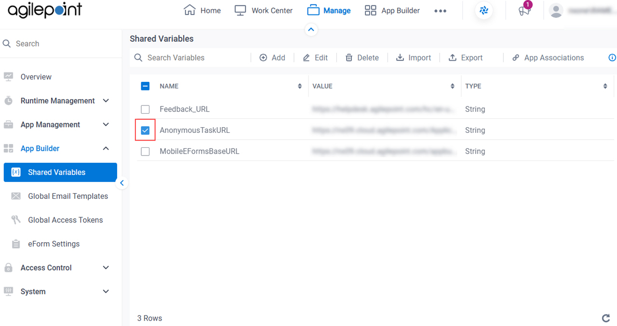Screen dimensions: 617x326
Task: Click the Access Control lock icon
Action: [8, 268]
